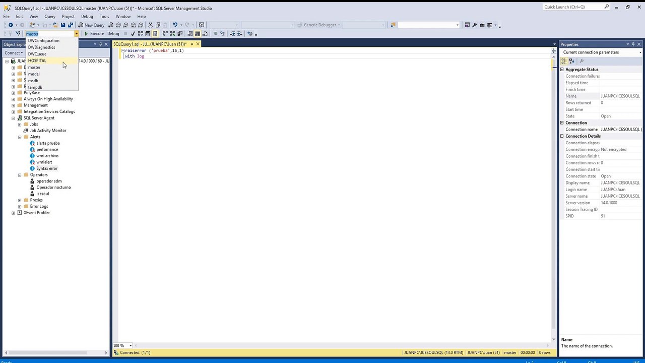Click the Decrease Indent icon
Screen dimensions: 645x363
(x=232, y=34)
